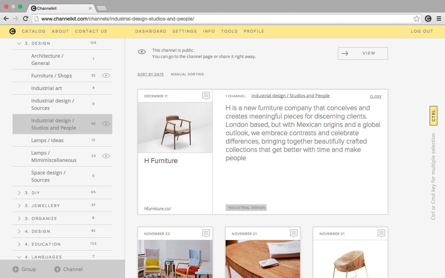This screenshot has width=445, height=278.
Task: Collapse the 4. LANGUAGES group
Action: pos(19,257)
